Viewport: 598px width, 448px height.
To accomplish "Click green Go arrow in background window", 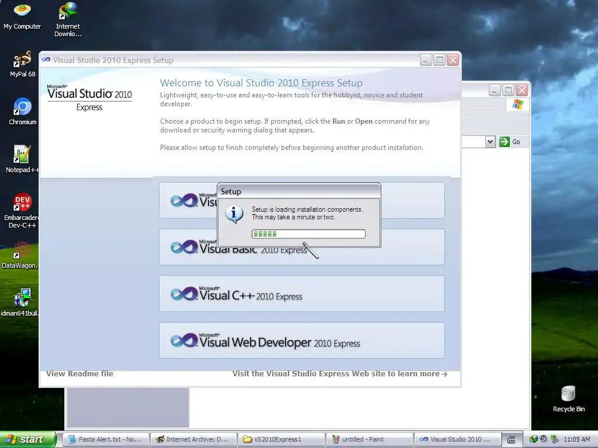I will click(x=504, y=142).
